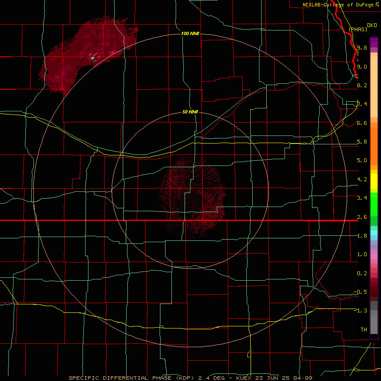Click SPECIFIC DIFFERENTIAL PHASE (KDP) in the caption
381x381 pixels.
[x=133, y=378]
